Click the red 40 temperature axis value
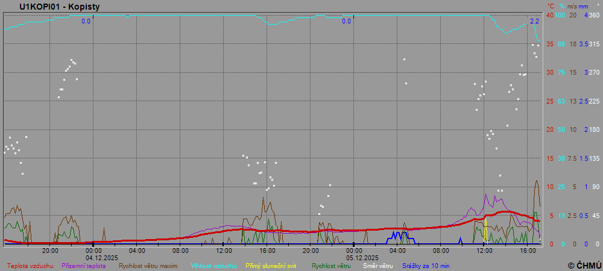Image resolution: width=603 pixels, height=271 pixels. pos(550,15)
